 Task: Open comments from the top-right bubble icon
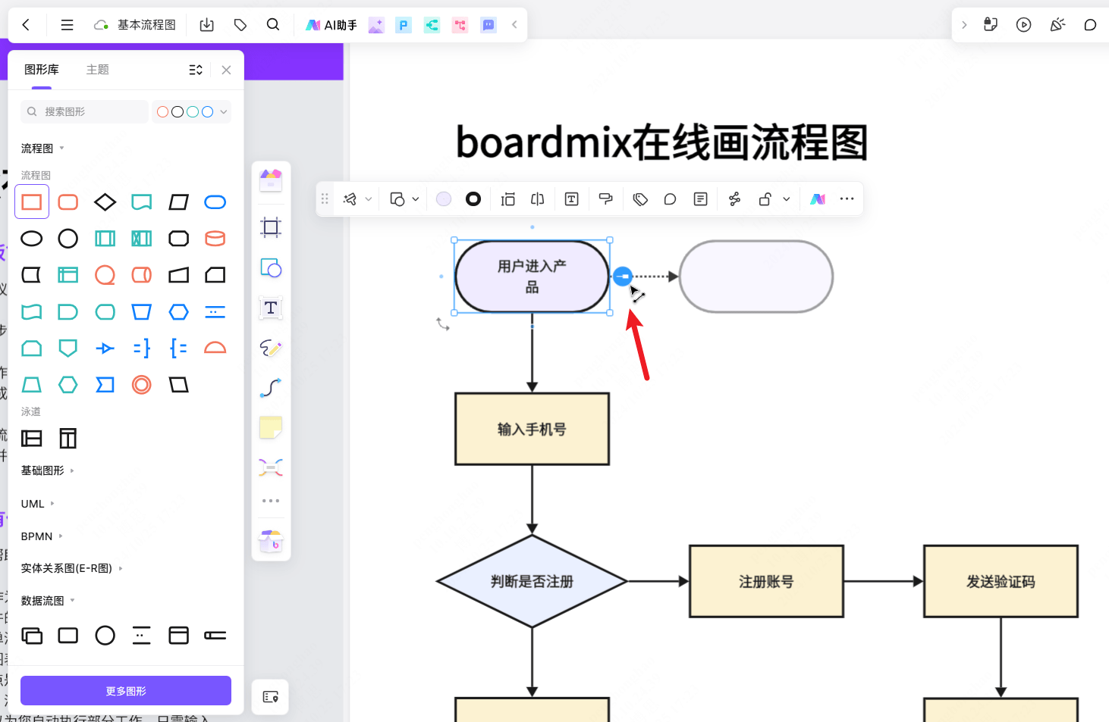1090,25
